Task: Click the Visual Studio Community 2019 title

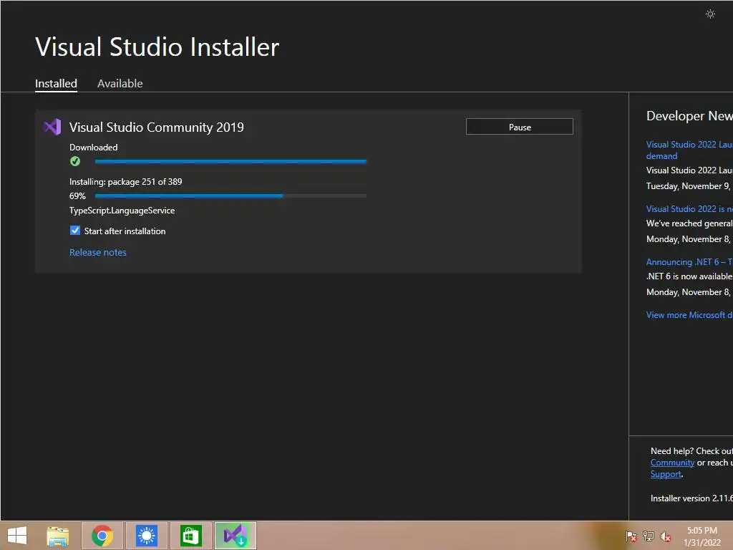Action: pos(157,127)
